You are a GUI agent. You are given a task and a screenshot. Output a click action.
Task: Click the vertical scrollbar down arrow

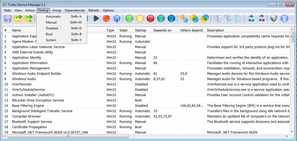point(292,132)
